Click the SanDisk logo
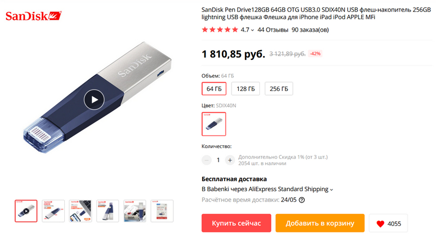Viewport: 436px width, 239px height. coord(33,16)
